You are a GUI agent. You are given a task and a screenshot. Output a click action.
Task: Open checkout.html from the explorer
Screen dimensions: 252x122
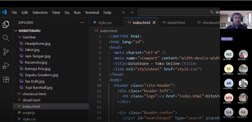[34, 94]
